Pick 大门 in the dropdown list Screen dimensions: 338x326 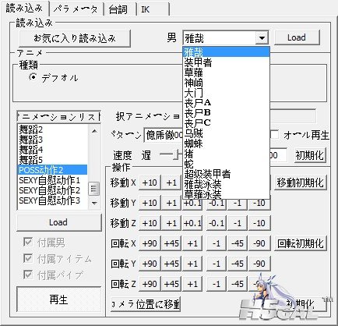(x=227, y=93)
